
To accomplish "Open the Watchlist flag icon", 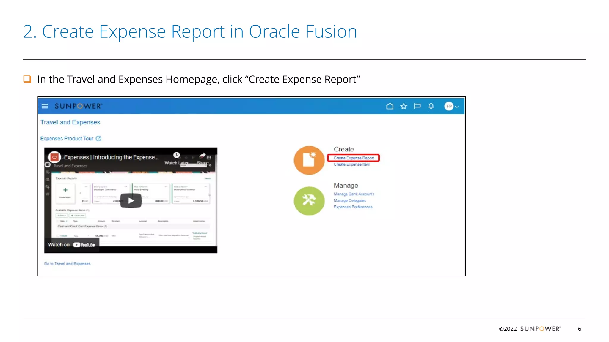I will point(417,106).
